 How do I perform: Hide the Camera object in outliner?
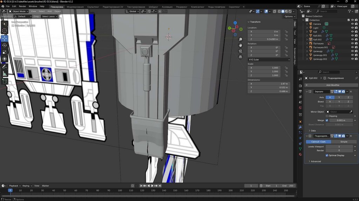pyautogui.click(x=352, y=24)
